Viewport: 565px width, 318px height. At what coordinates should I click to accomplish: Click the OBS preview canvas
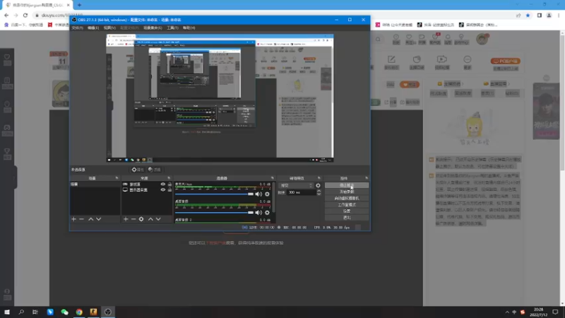[x=220, y=98]
